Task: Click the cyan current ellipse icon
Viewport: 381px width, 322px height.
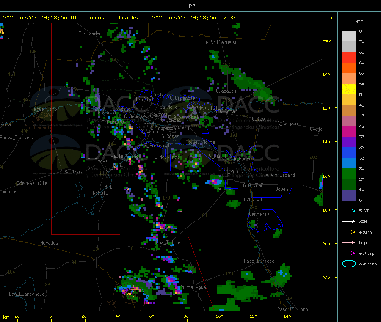Action: click(349, 264)
